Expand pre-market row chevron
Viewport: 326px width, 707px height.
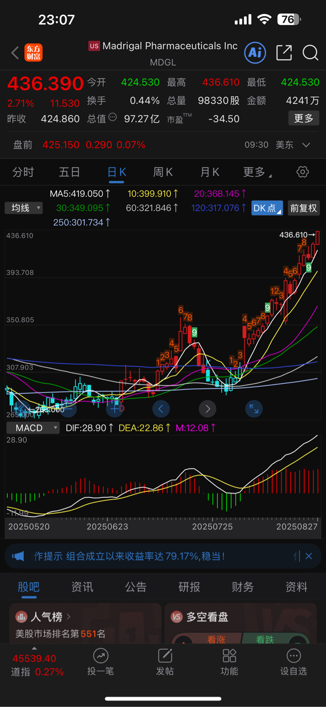click(306, 145)
